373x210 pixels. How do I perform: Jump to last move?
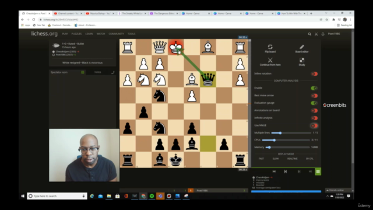coord(310,171)
